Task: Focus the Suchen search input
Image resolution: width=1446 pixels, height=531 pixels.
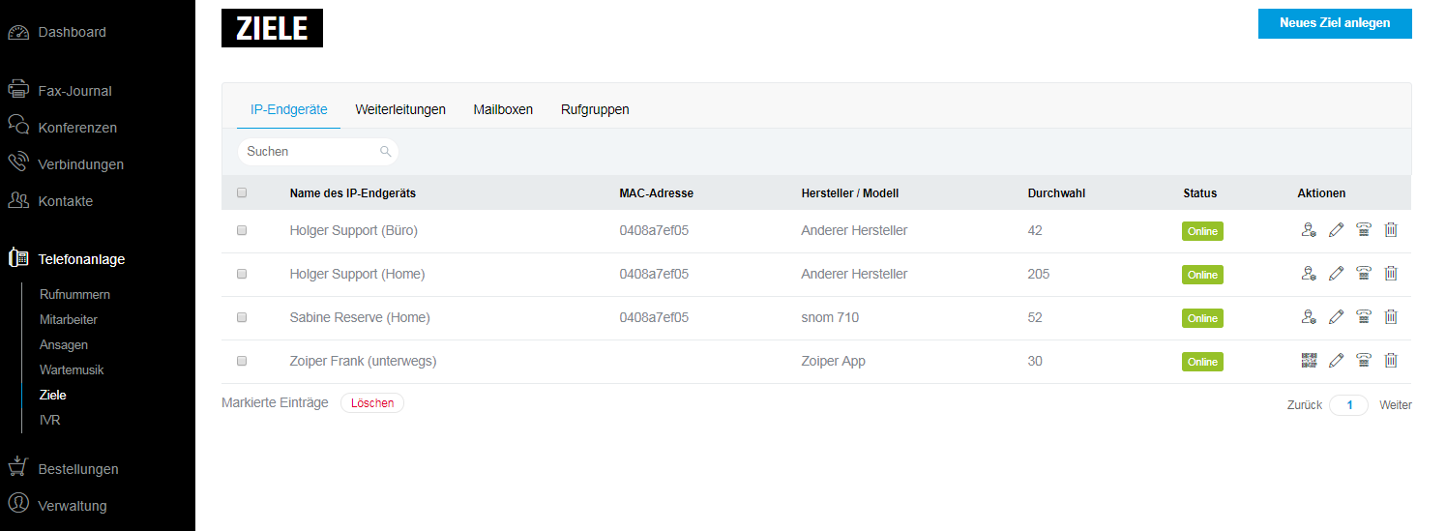Action: point(310,152)
